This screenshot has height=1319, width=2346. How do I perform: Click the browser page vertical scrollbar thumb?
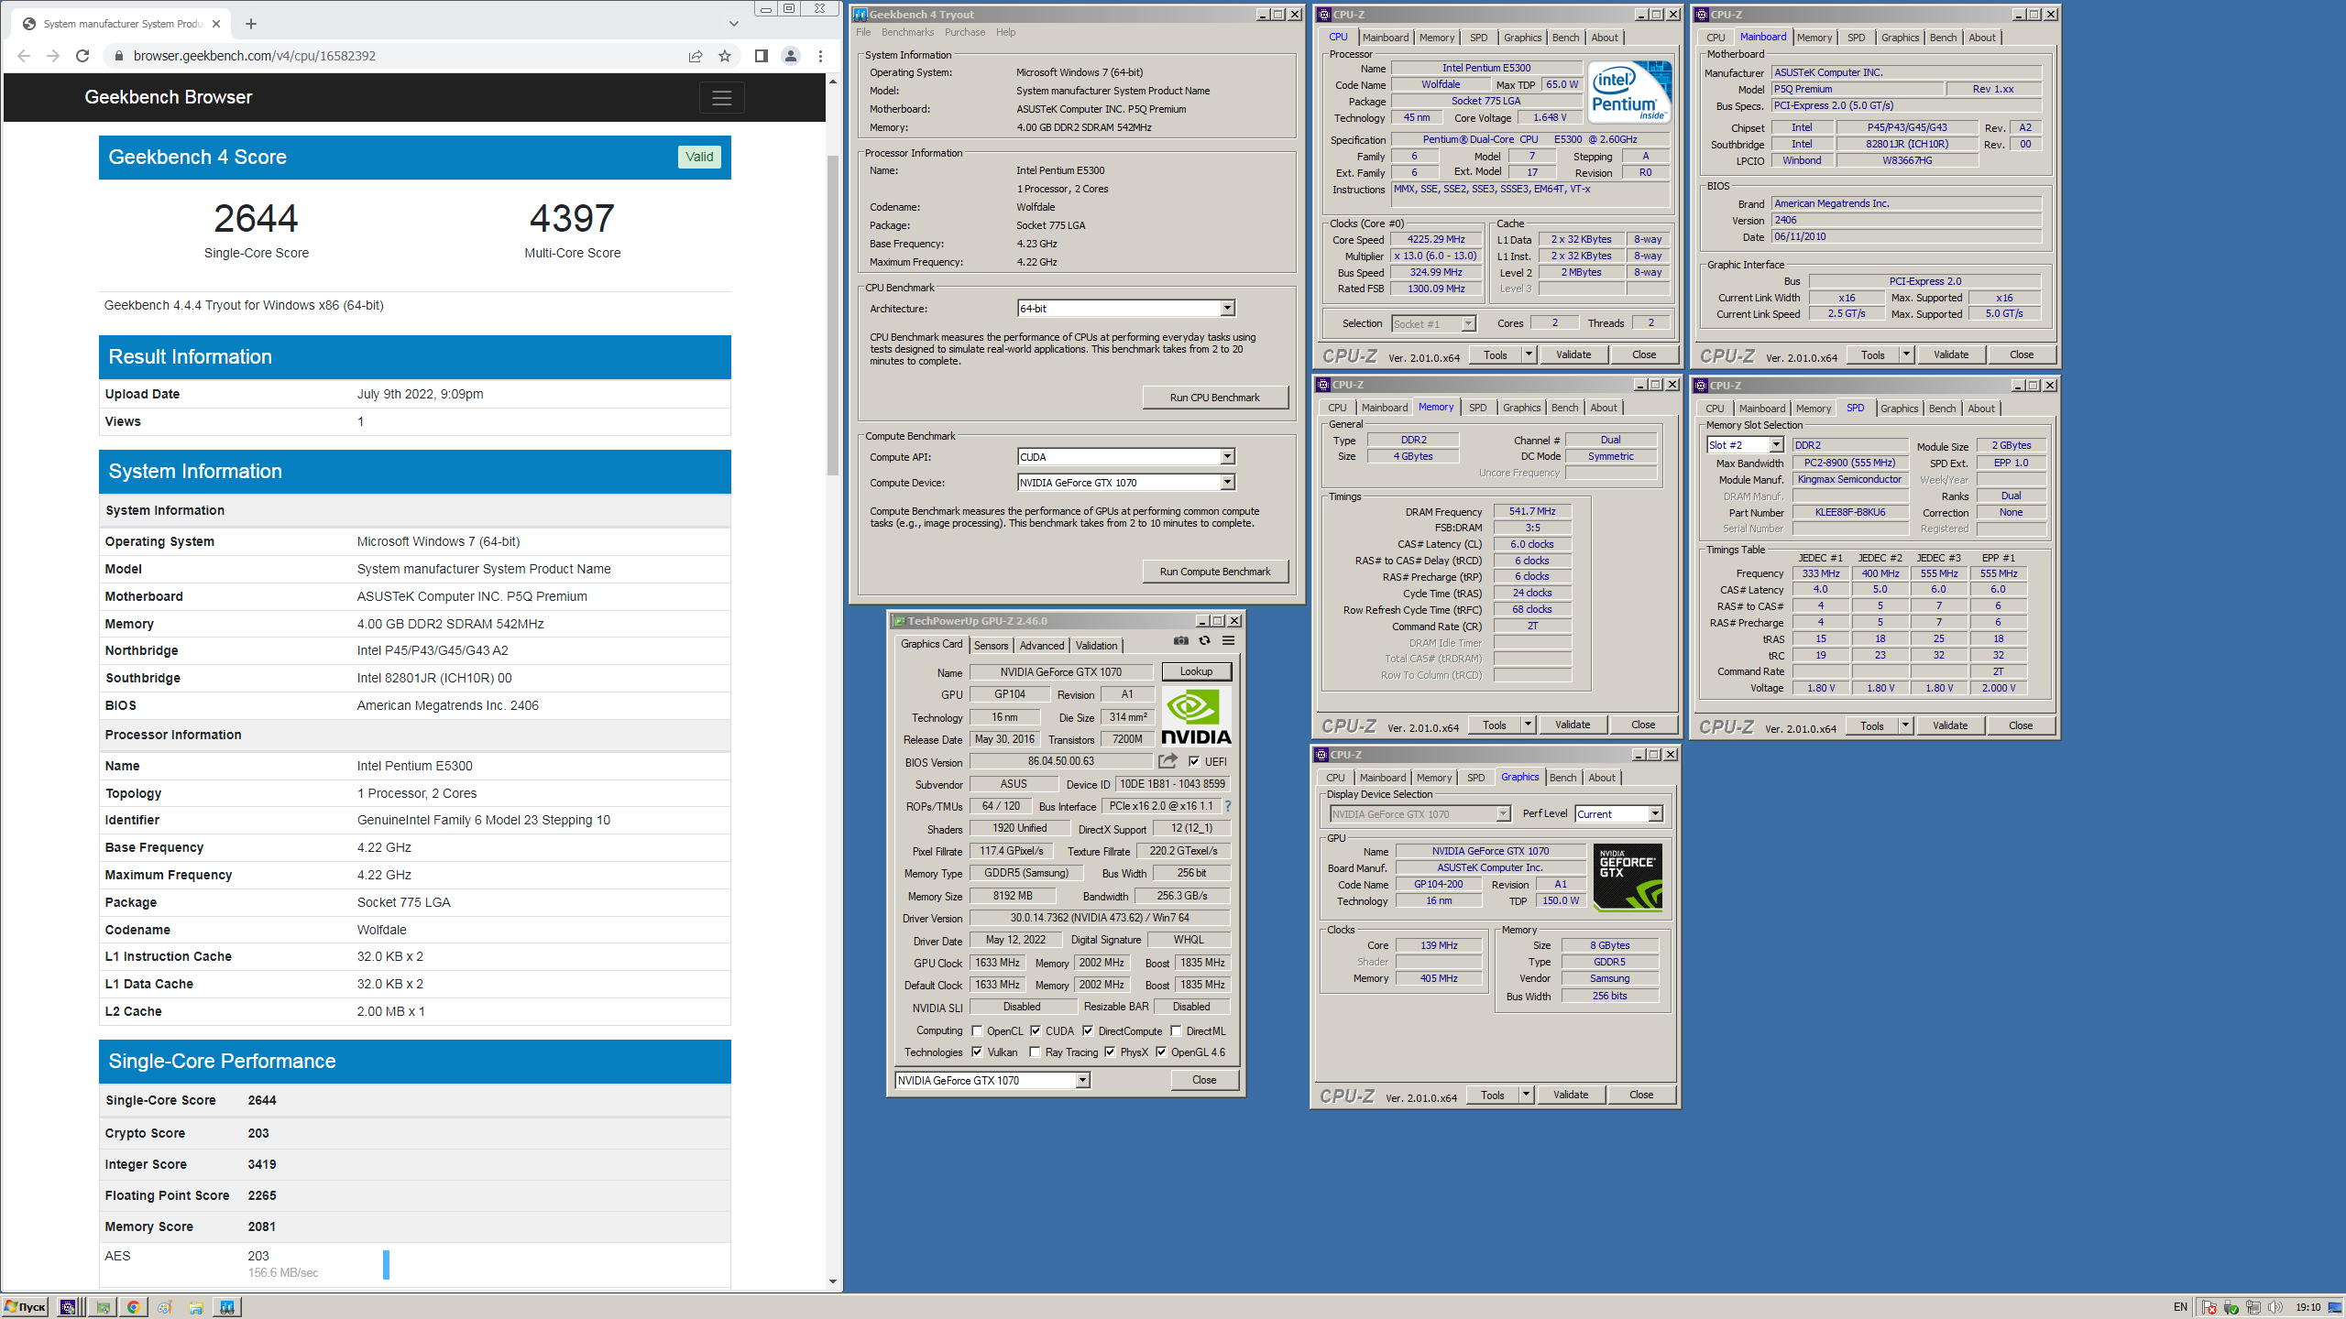832,316
